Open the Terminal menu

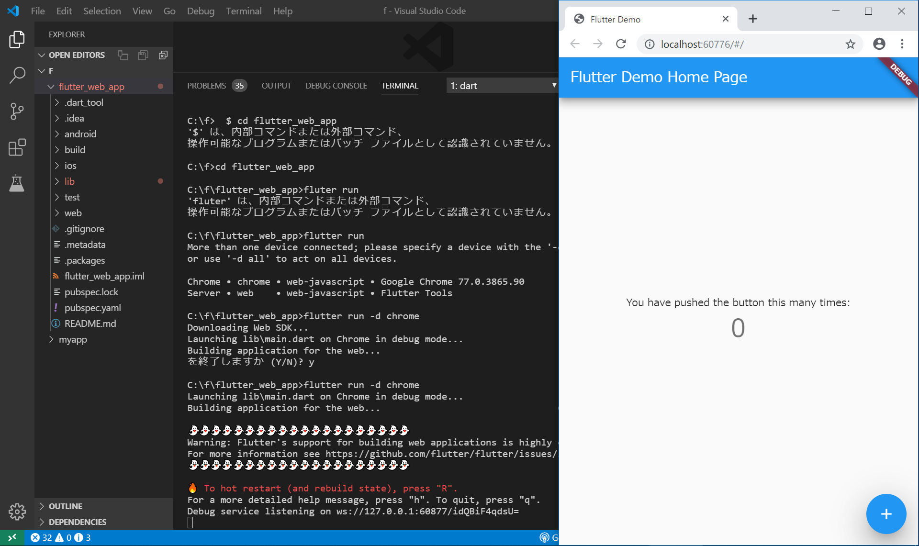click(x=244, y=11)
